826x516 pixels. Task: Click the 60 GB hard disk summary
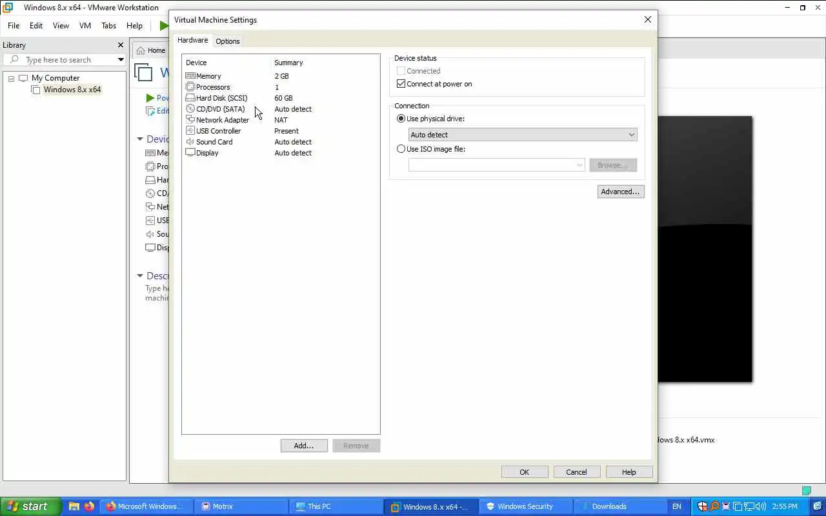[284, 98]
